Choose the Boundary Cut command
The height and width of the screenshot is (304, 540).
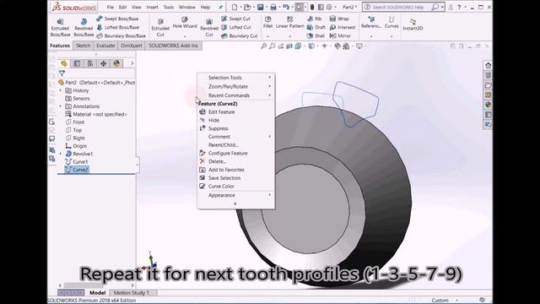point(240,35)
